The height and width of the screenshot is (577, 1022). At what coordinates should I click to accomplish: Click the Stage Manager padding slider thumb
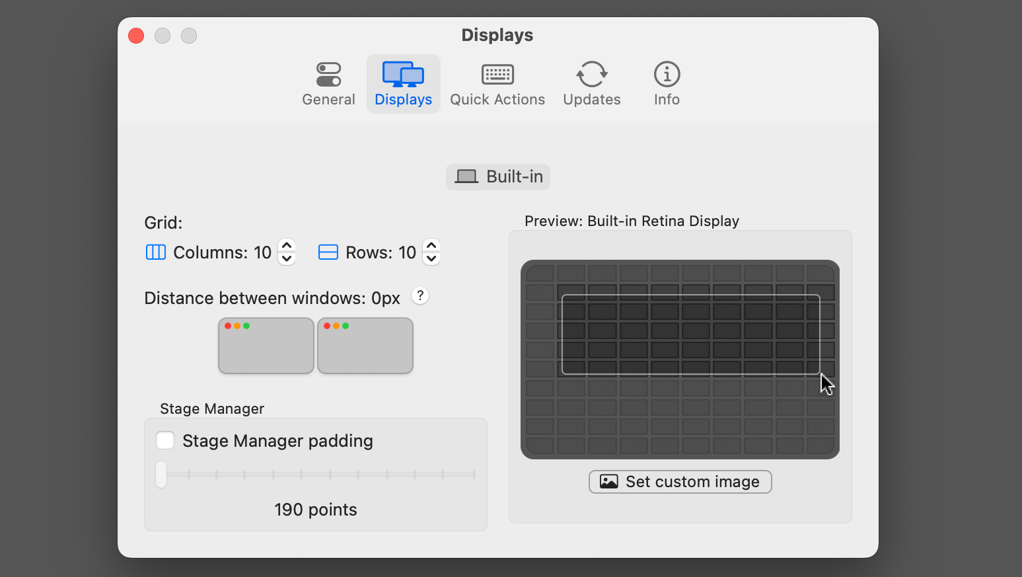coord(161,475)
